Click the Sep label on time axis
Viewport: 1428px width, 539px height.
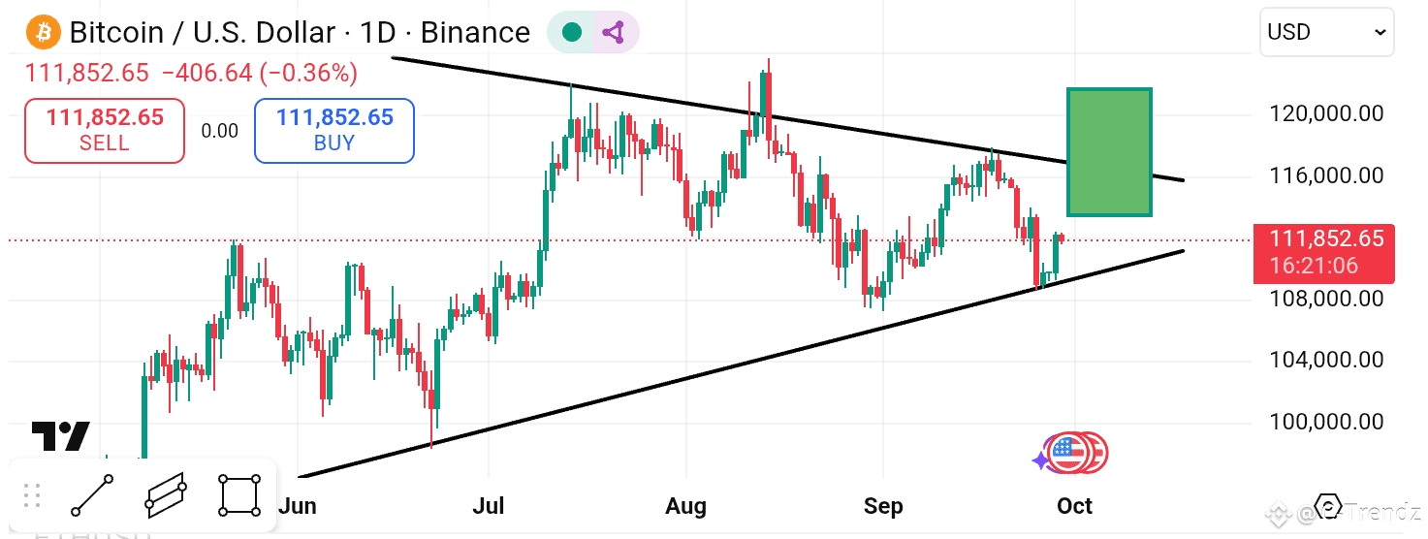point(883,506)
